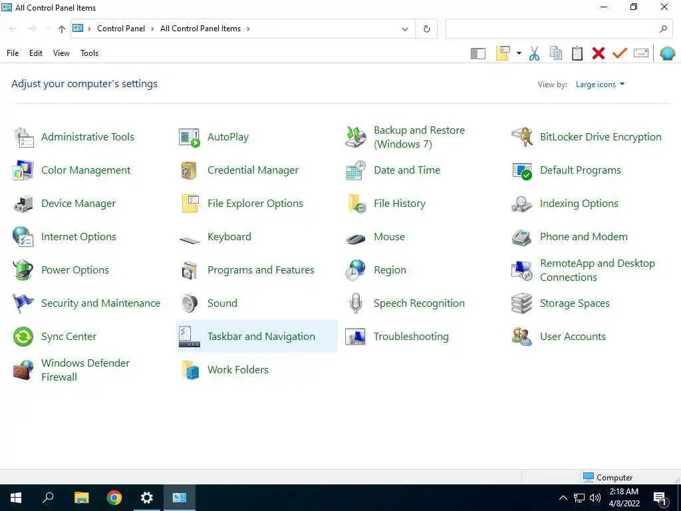Open Power Options
The image size is (681, 511).
pos(61,270)
